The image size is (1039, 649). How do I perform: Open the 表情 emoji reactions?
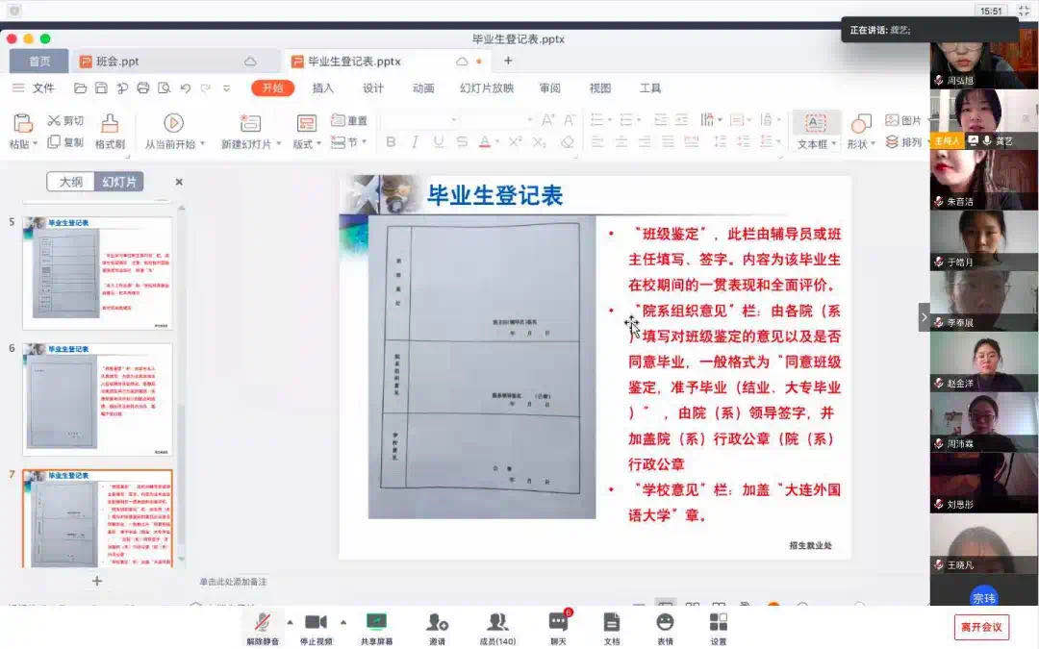[x=665, y=622]
